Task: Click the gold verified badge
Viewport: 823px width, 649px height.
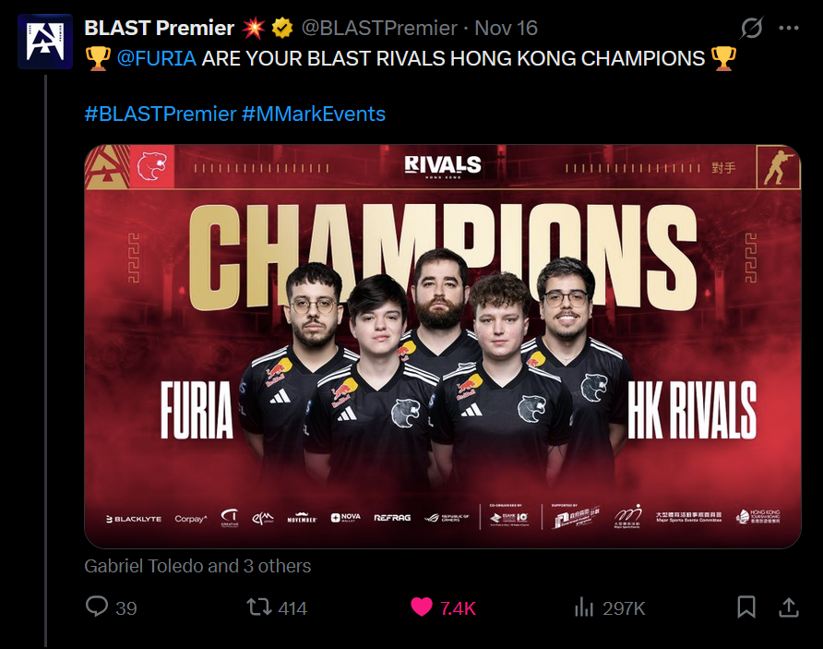Action: coord(282,28)
